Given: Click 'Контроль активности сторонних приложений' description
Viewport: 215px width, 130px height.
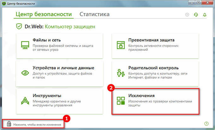Looking at the screenshot, I should [153, 47].
